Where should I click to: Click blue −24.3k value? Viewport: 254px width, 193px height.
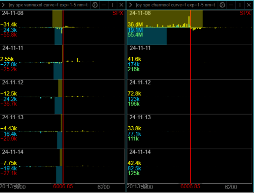(x=9, y=30)
